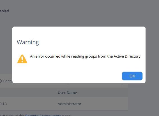This screenshot has height=116, width=159.
Task: Click the partially visible 'abled' status text
Action: (4, 11)
